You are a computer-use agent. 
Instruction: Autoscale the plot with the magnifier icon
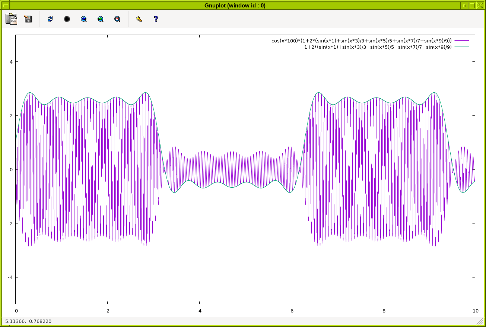(117, 19)
